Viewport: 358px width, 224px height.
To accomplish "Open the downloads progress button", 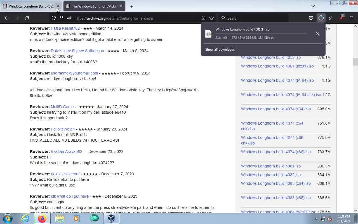I will click(x=321, y=18).
